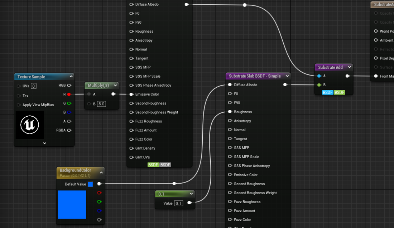This screenshot has height=228, width=394.
Task: Click the BackgroundColor blue channel output pin
Action: (99, 211)
